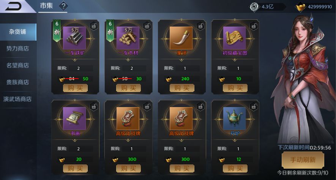
Task: Switch to the 势力商店 tab
Action: point(18,49)
